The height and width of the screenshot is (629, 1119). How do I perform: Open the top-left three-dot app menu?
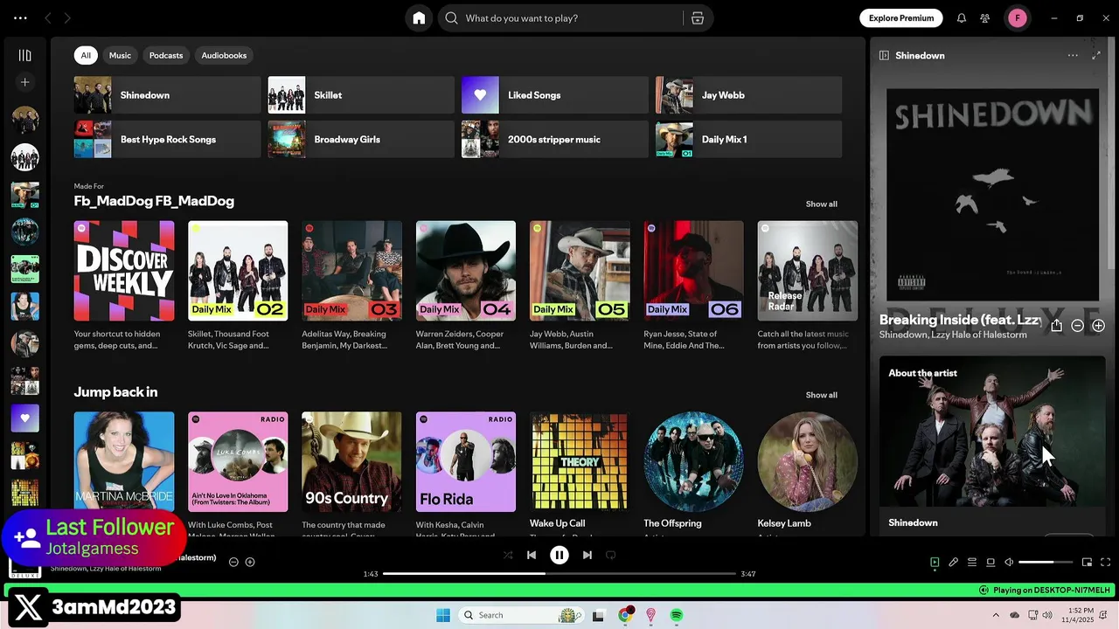point(20,18)
